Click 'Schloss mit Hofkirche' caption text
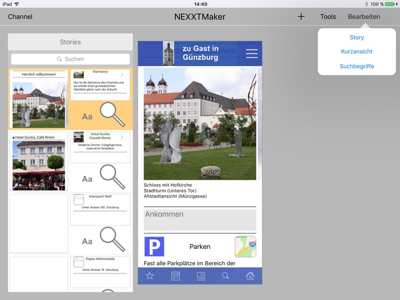Image resolution: width=400 pixels, height=300 pixels. tap(167, 185)
